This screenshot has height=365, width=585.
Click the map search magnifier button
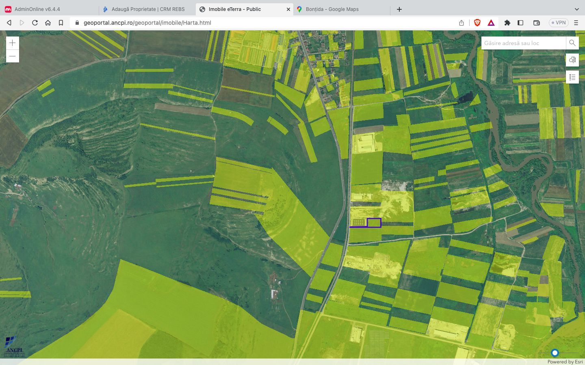(572, 43)
